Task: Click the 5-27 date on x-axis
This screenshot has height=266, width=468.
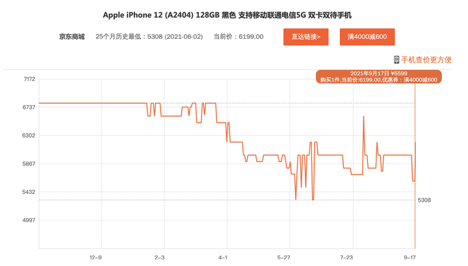Action: tap(284, 258)
